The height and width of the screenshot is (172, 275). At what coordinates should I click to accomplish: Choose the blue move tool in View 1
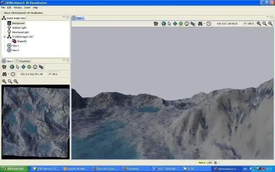click(x=175, y=24)
